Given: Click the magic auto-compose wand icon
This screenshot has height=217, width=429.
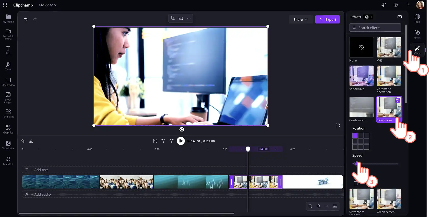Looking at the screenshot, I should pyautogui.click(x=23, y=141).
